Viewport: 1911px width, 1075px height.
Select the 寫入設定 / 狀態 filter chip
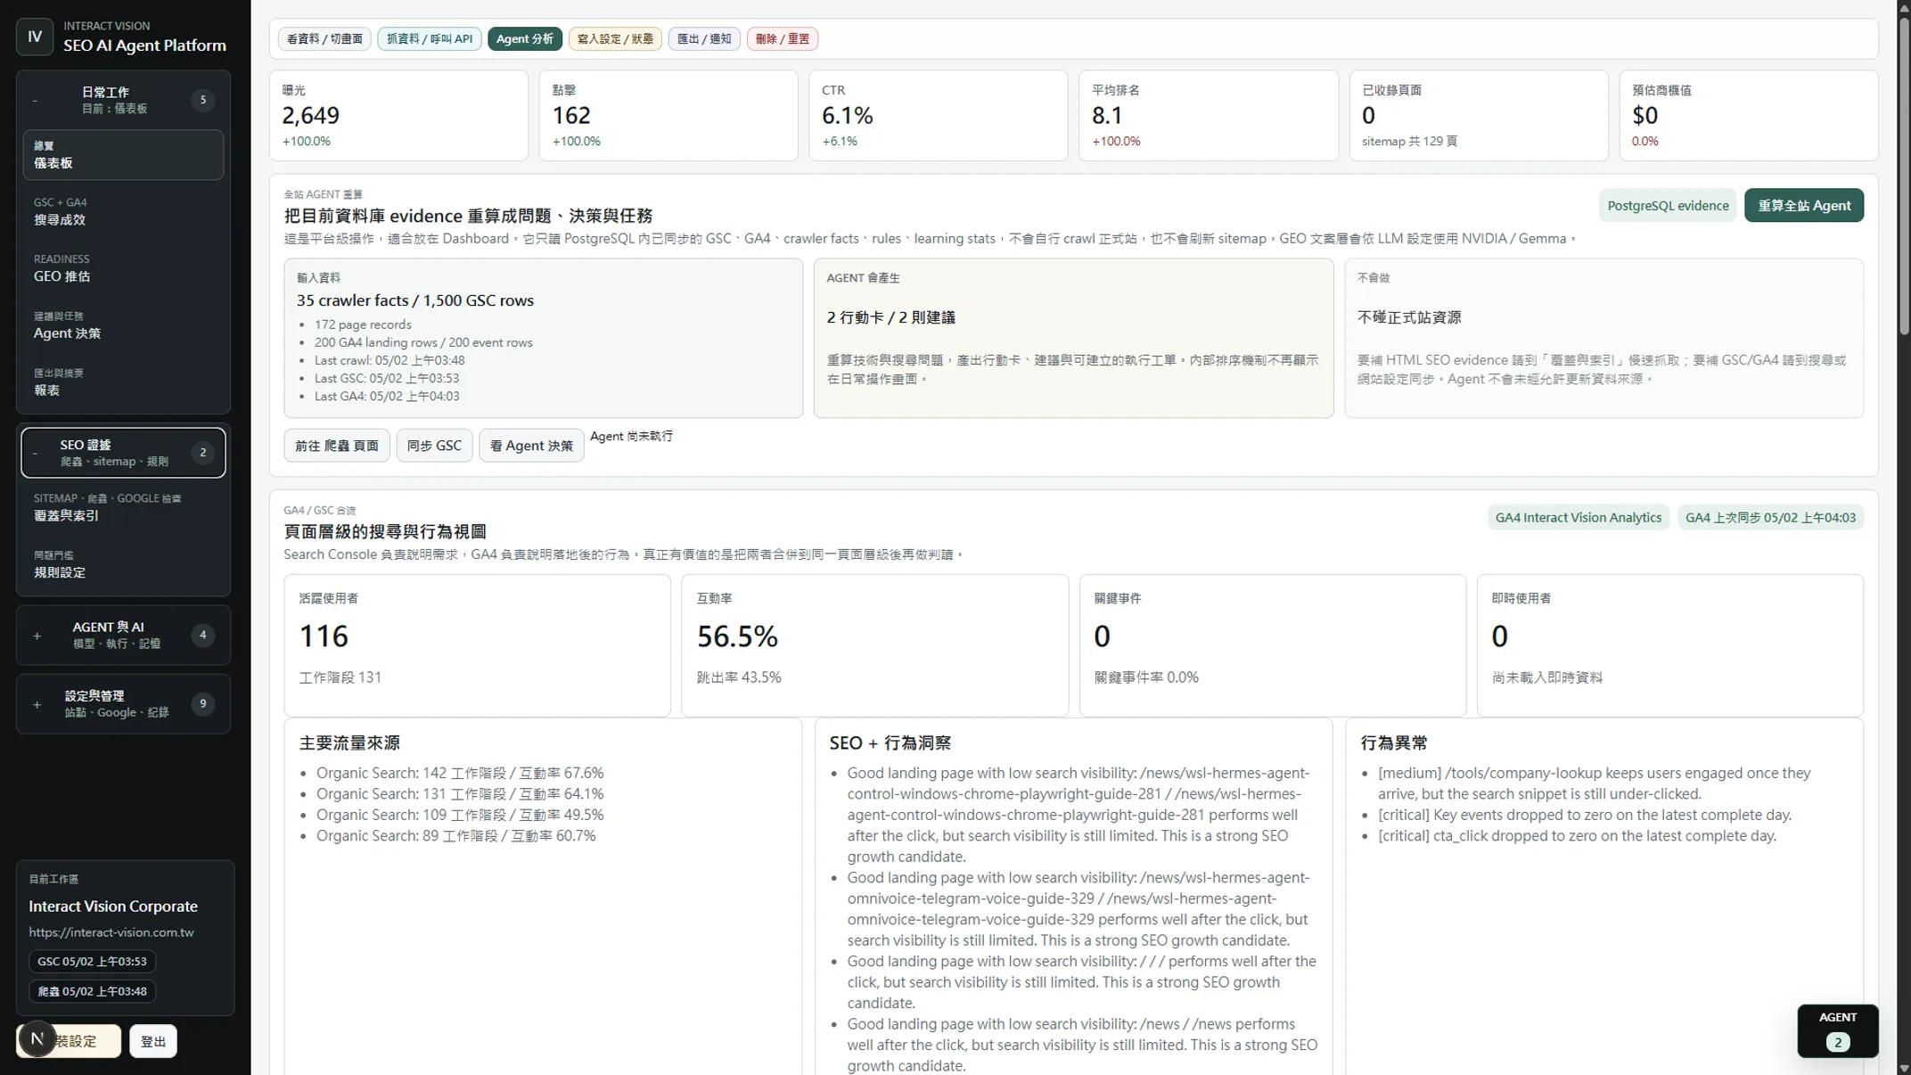(x=615, y=39)
